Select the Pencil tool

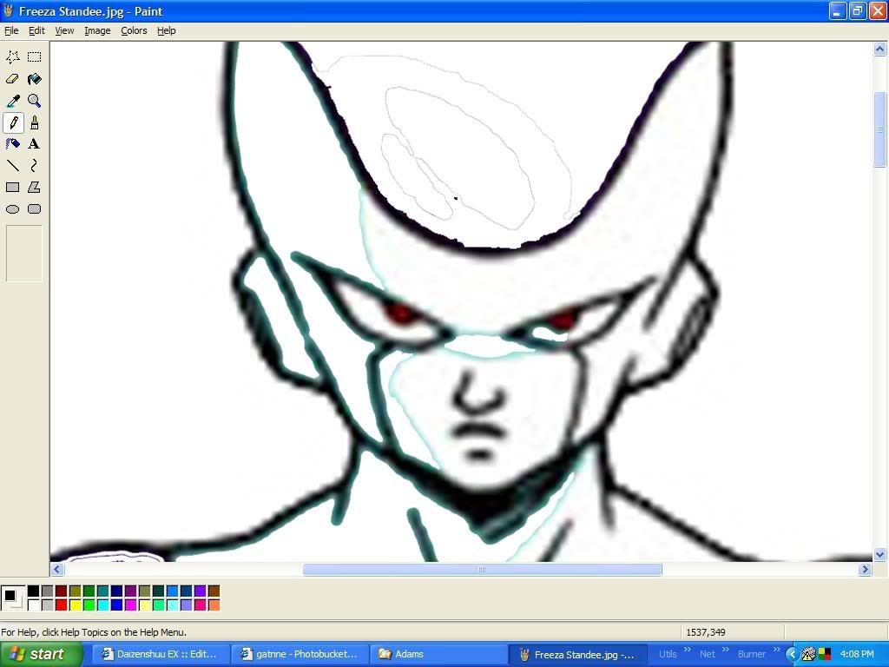click(x=12, y=122)
